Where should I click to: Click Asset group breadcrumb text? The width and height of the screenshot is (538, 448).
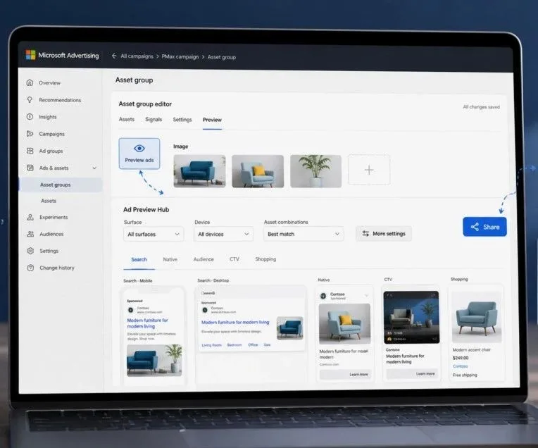[222, 57]
